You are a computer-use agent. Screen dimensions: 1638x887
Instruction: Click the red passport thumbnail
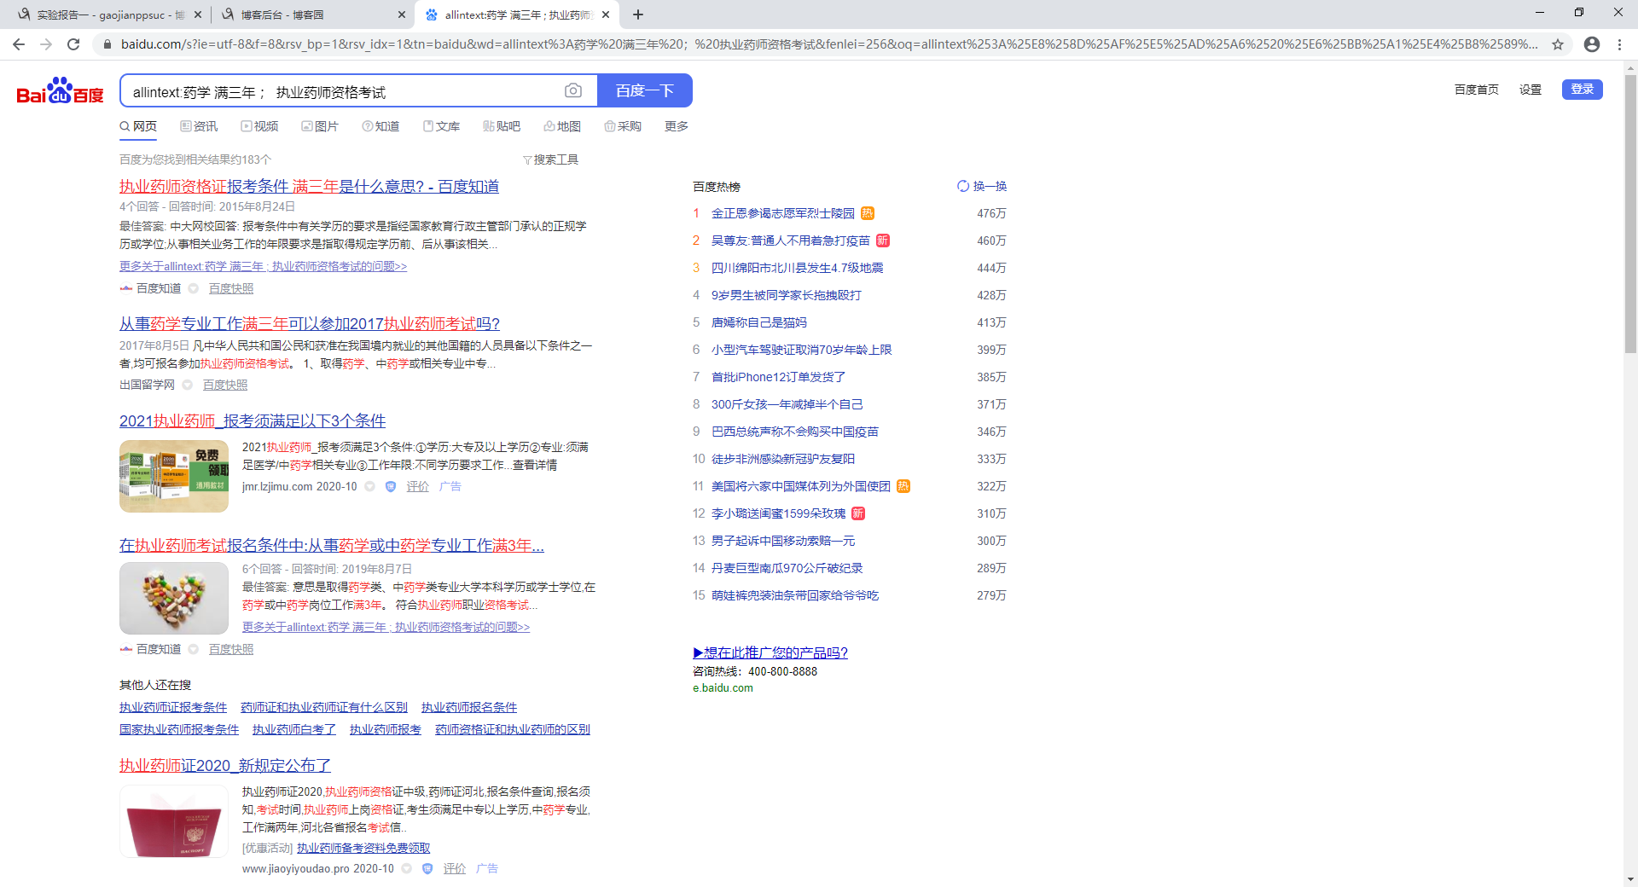174,821
